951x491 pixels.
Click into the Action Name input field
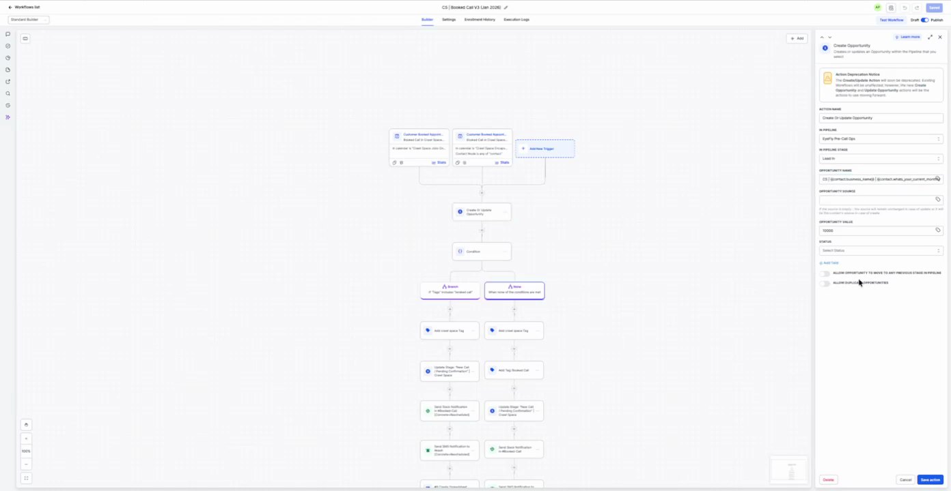881,118
